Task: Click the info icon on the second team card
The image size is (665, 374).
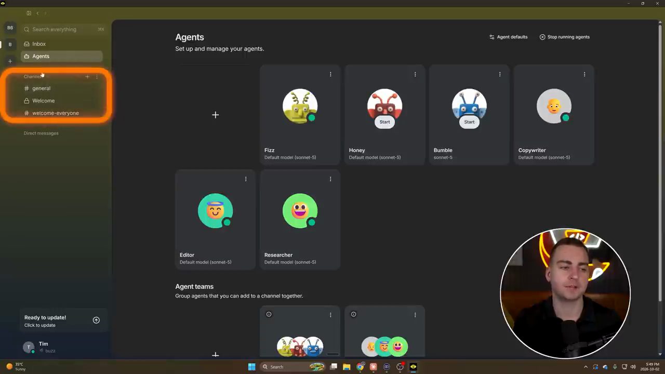Action: click(353, 314)
